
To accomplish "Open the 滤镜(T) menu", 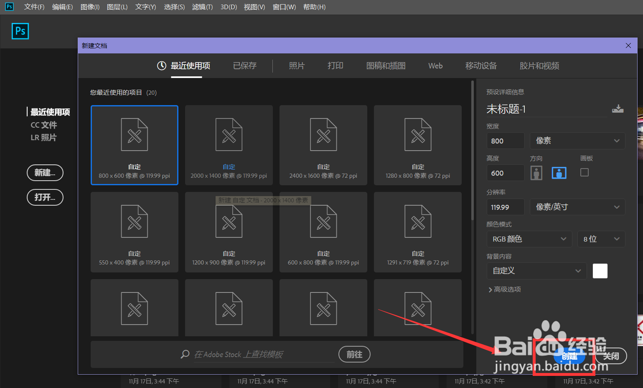I will (202, 7).
